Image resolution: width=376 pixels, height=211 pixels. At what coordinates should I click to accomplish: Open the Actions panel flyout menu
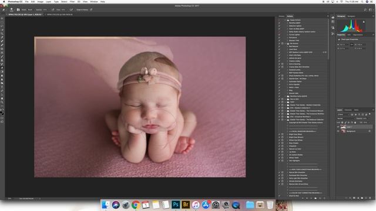pos(328,16)
